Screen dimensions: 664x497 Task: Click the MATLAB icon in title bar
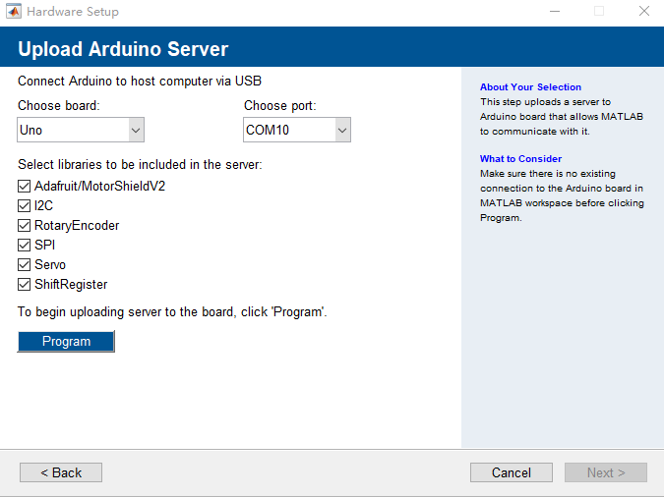[x=13, y=12]
